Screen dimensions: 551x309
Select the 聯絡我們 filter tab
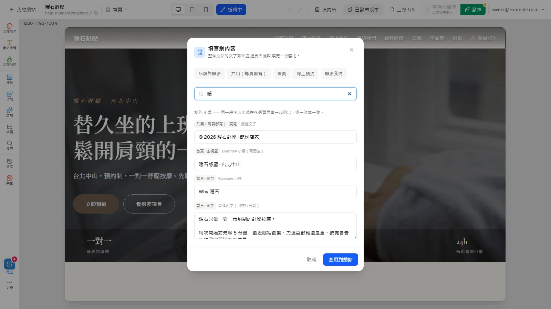(x=334, y=74)
